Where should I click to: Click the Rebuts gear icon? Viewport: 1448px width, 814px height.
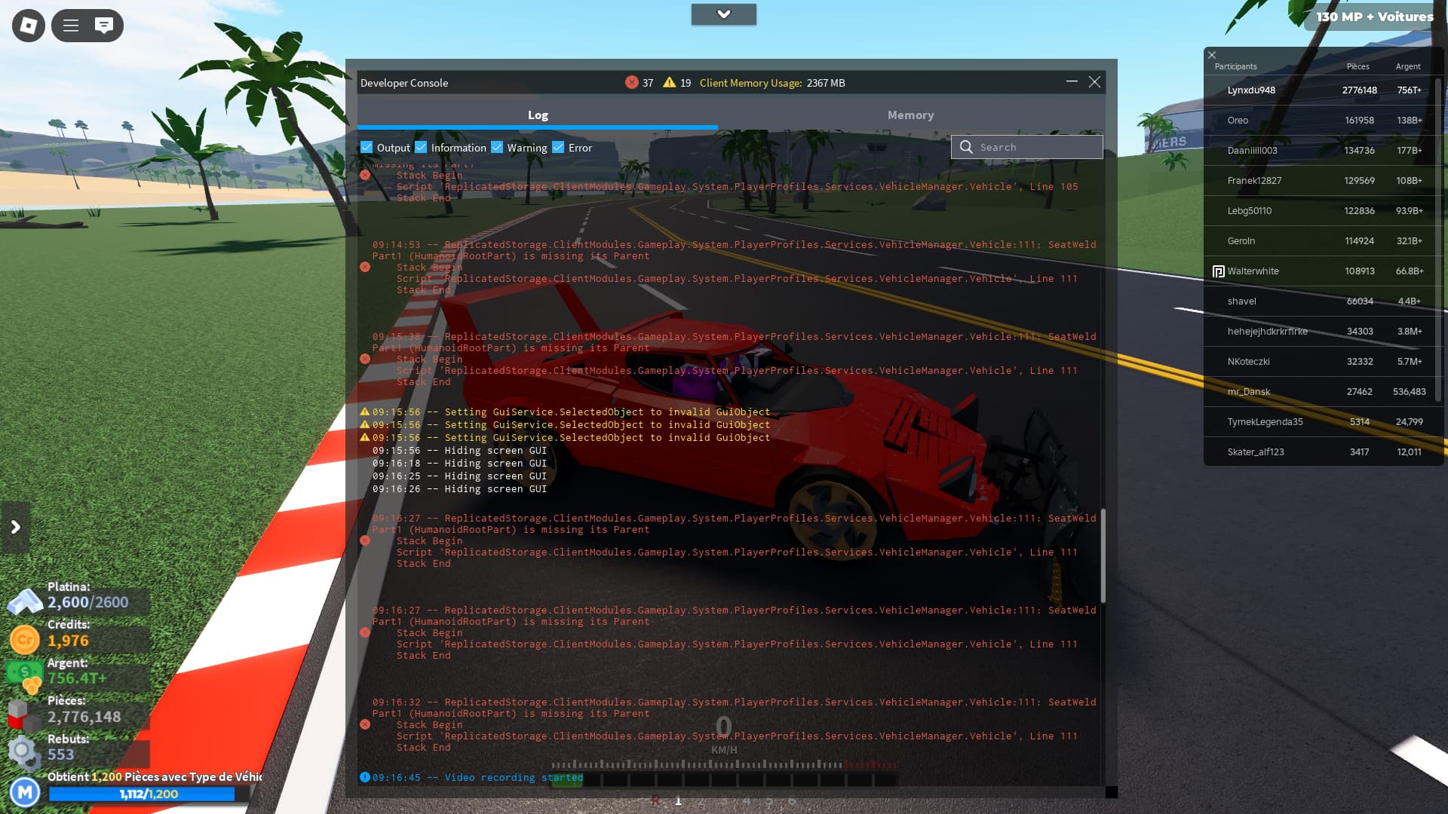(23, 751)
